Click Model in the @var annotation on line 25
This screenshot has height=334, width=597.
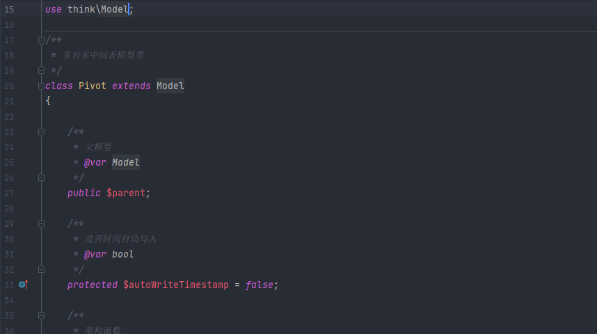pyautogui.click(x=125, y=163)
